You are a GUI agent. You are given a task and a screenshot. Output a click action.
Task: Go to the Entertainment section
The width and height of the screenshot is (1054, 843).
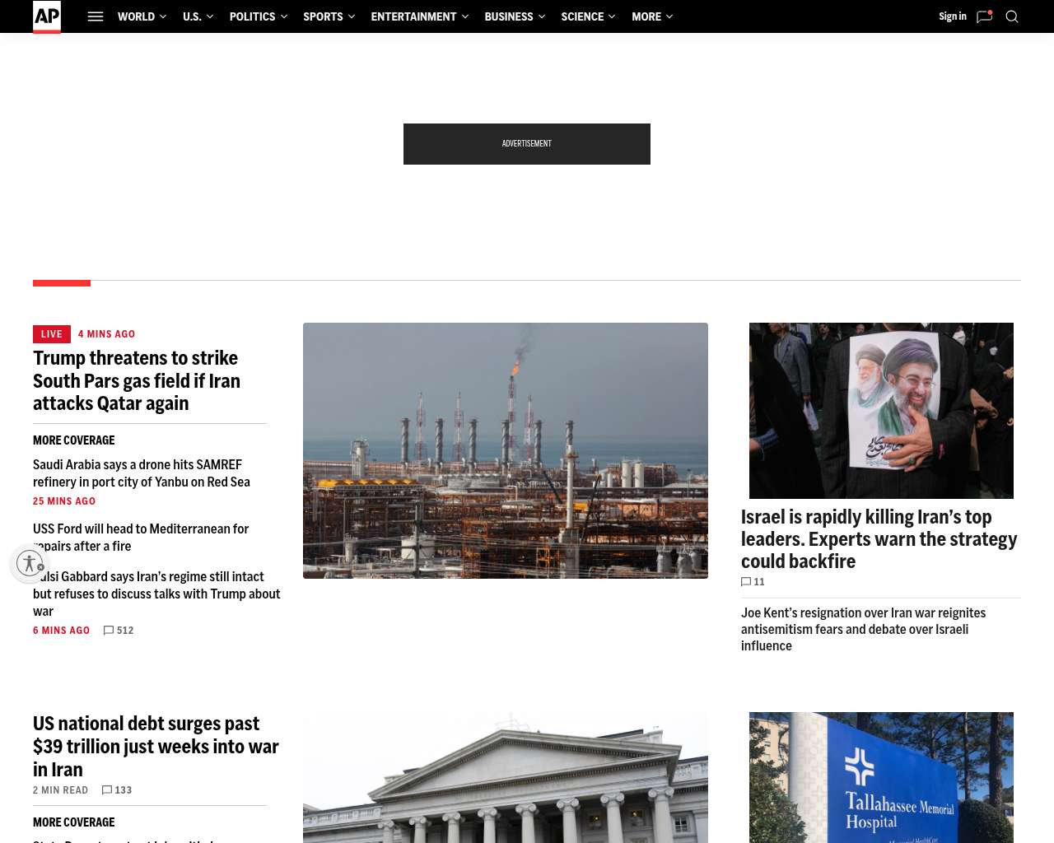413,16
